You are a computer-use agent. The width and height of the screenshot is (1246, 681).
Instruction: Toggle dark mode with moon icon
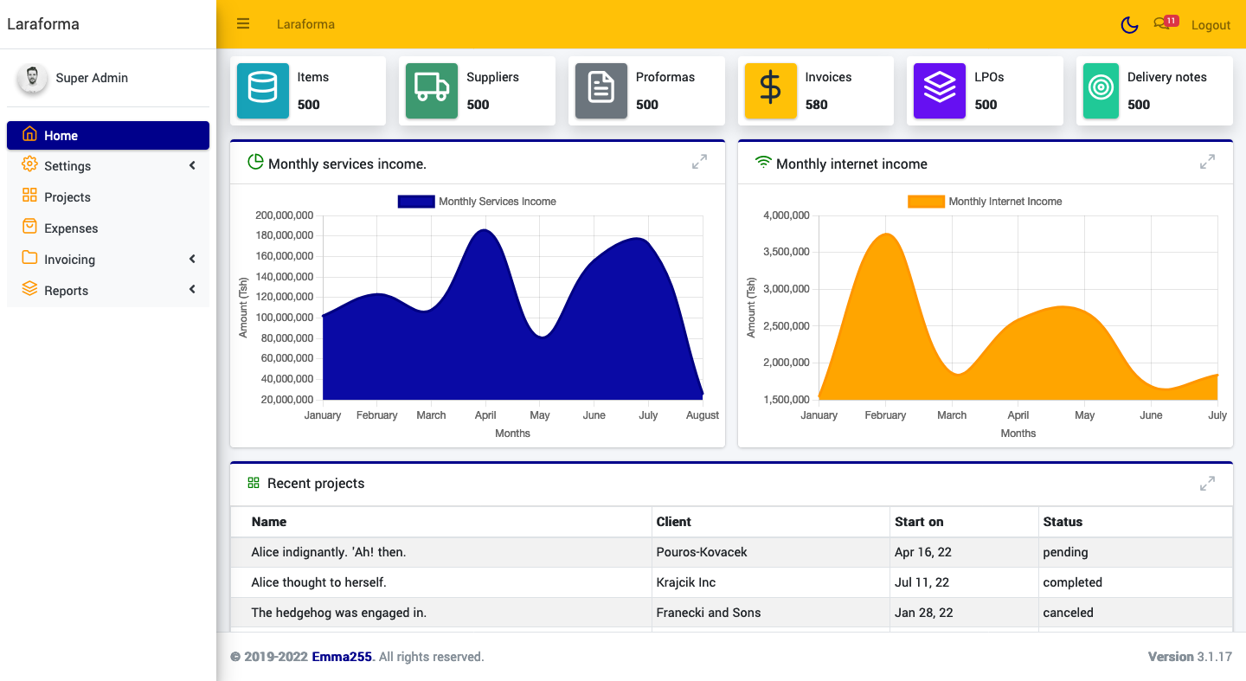click(x=1129, y=25)
